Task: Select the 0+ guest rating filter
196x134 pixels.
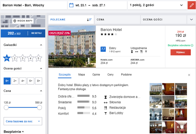Action: point(7,81)
